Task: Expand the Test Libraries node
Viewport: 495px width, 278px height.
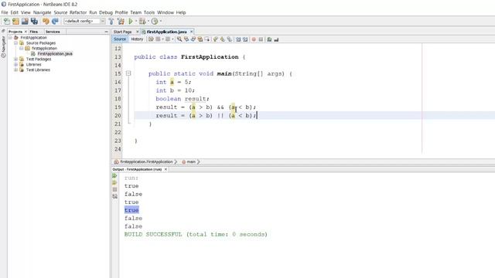Action: tap(15, 69)
